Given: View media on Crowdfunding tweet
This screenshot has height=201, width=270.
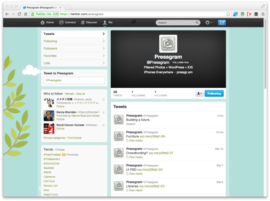Looking at the screenshot, I should click(134, 157).
